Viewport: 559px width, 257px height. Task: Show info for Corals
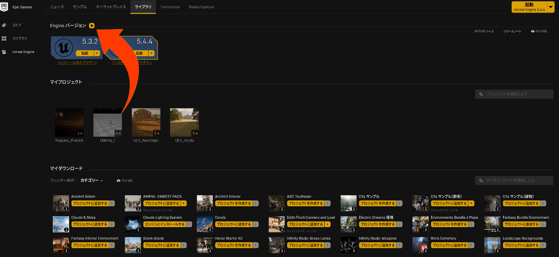click(210, 230)
